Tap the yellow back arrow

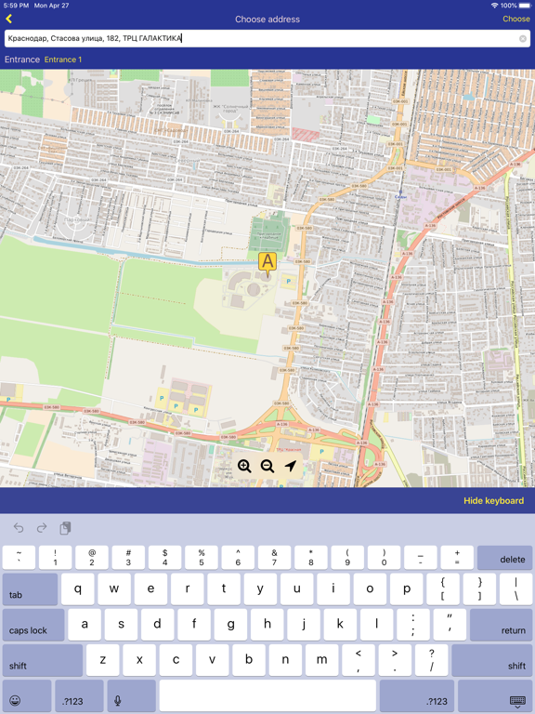[x=8, y=19]
